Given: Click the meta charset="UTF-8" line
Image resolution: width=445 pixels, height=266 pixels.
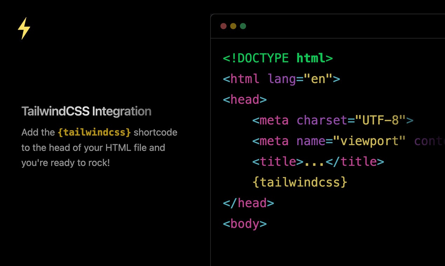Looking at the screenshot, I should [x=333, y=120].
